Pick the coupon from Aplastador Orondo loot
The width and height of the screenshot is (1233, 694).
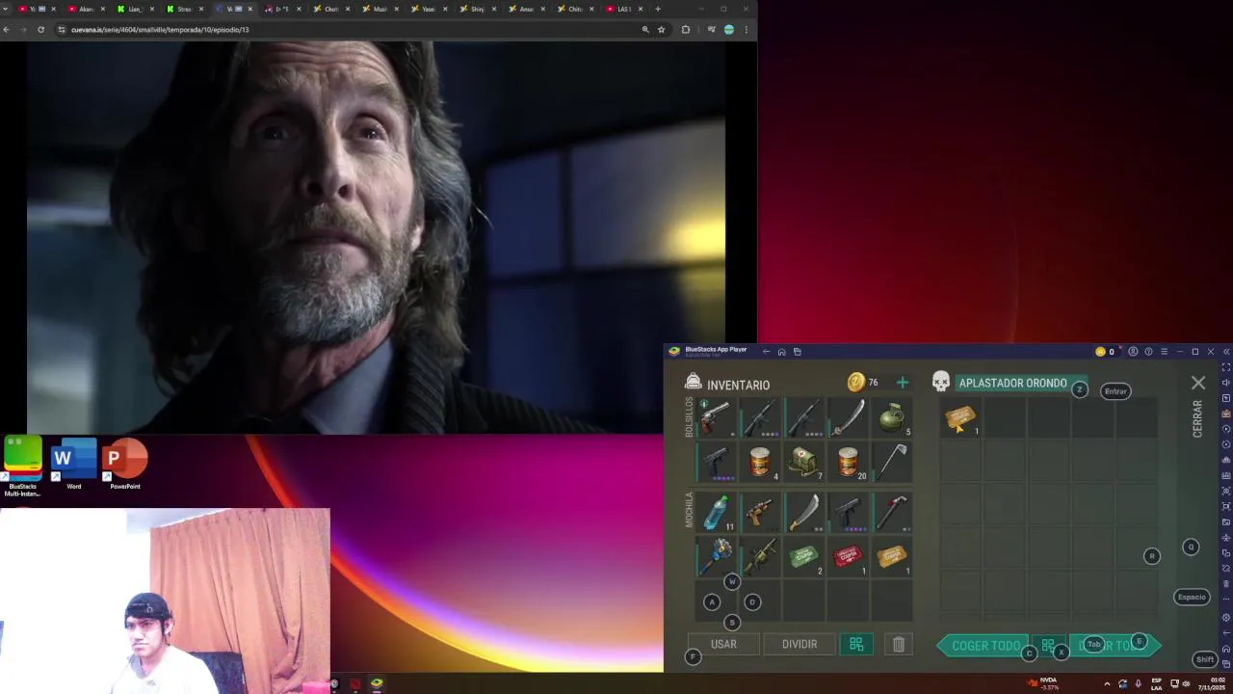[x=960, y=417]
